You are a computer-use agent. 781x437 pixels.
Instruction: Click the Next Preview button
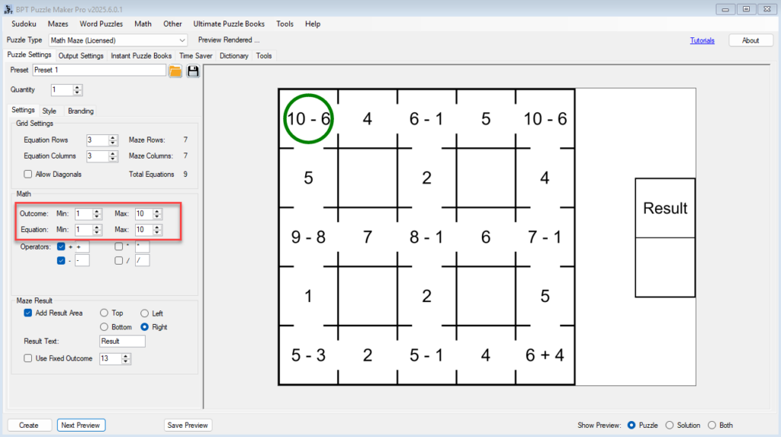pos(81,425)
